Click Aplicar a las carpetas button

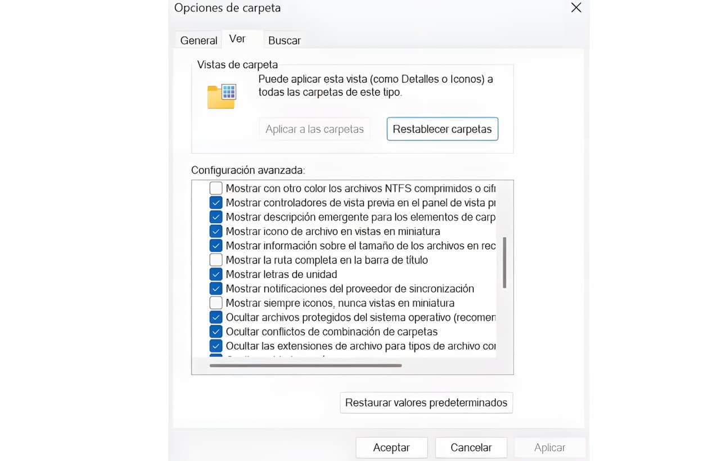tap(314, 129)
